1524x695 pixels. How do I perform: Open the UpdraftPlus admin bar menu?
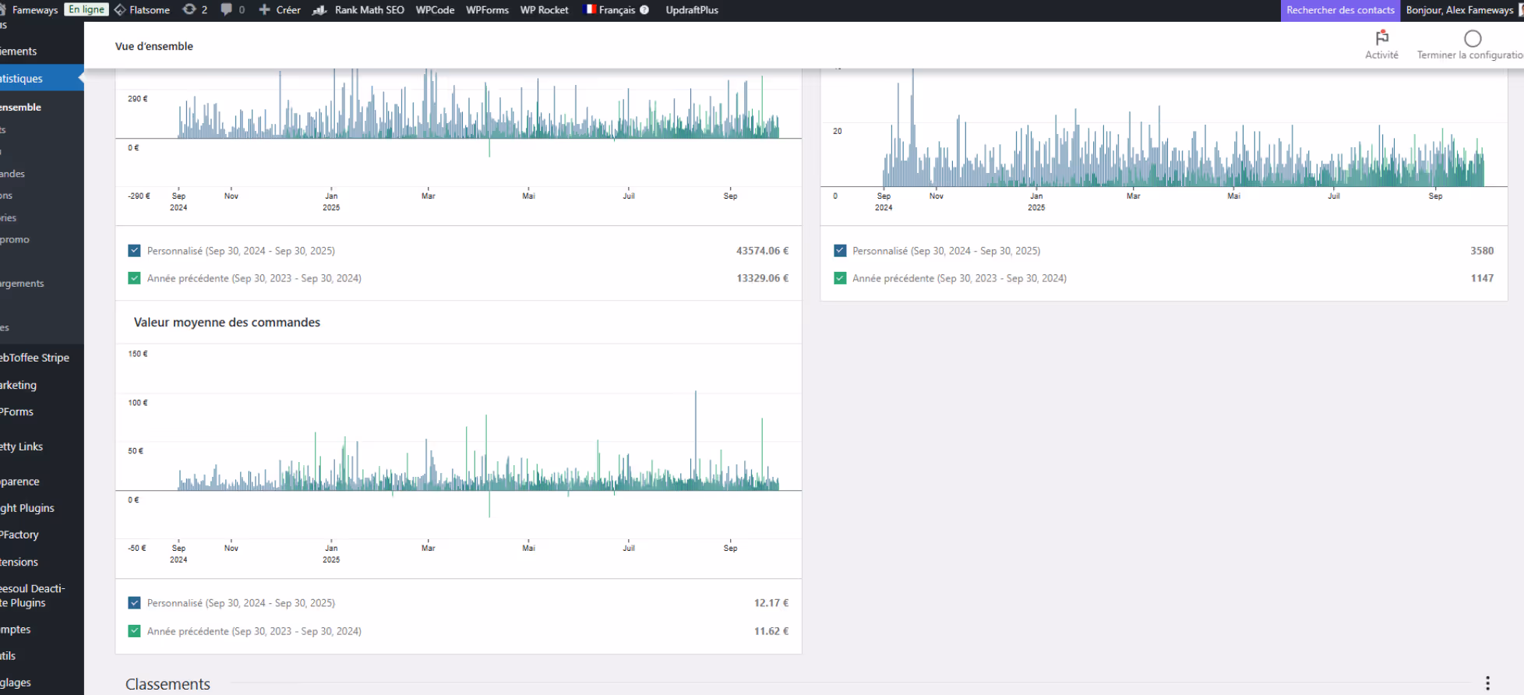pos(692,10)
